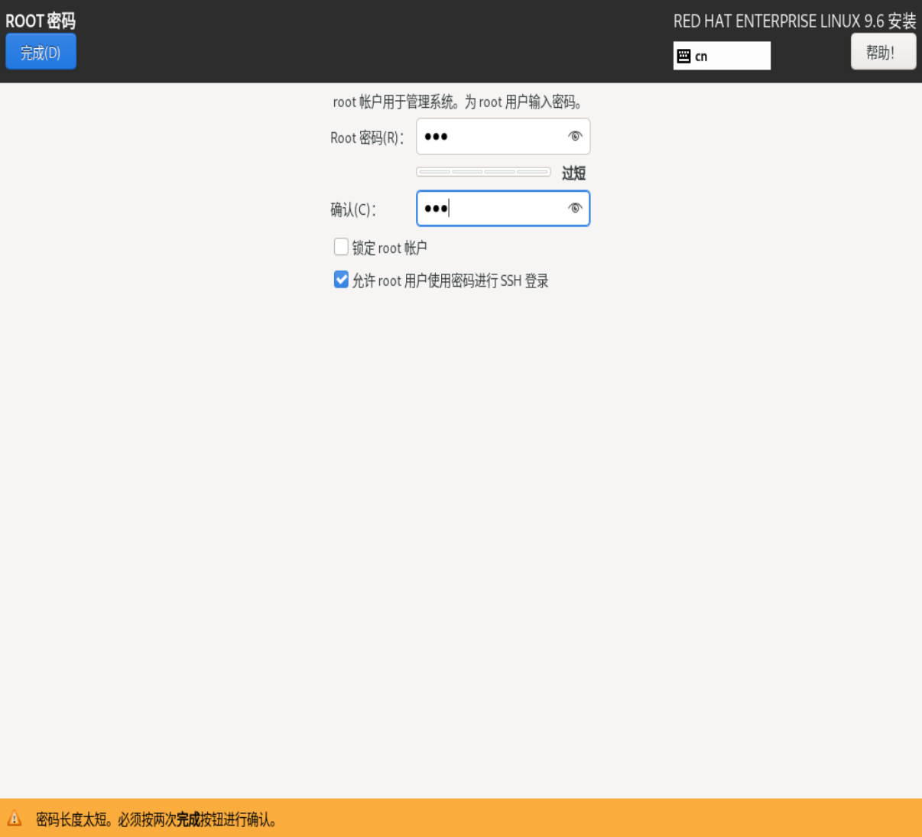Click the Root 密码(R): label
The width and height of the screenshot is (922, 837).
pos(367,138)
